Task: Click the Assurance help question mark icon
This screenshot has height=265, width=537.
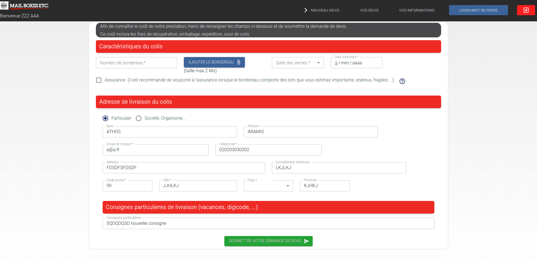Action: (x=402, y=81)
